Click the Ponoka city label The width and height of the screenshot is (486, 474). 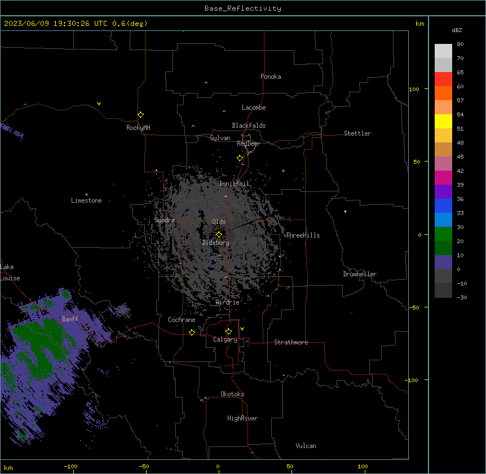coord(271,77)
